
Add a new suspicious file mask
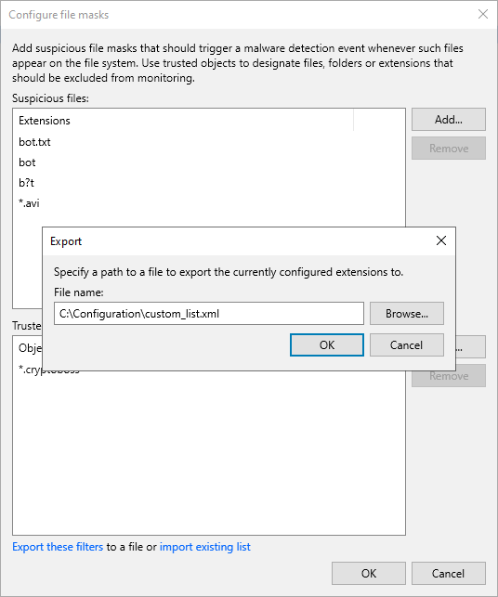tap(449, 120)
